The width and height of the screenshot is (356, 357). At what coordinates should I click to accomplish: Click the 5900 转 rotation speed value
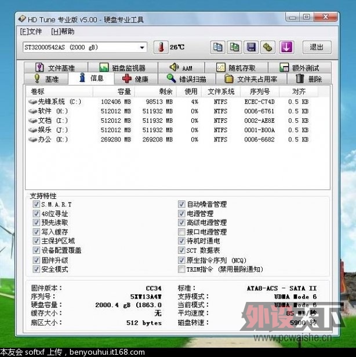click(303, 323)
